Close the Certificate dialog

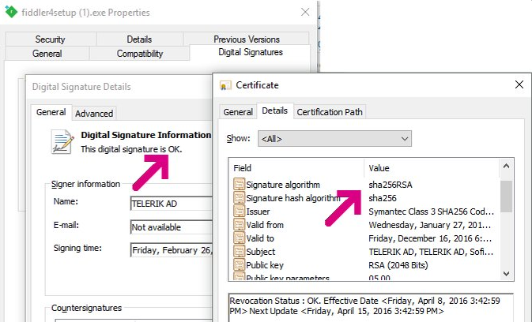(x=519, y=84)
